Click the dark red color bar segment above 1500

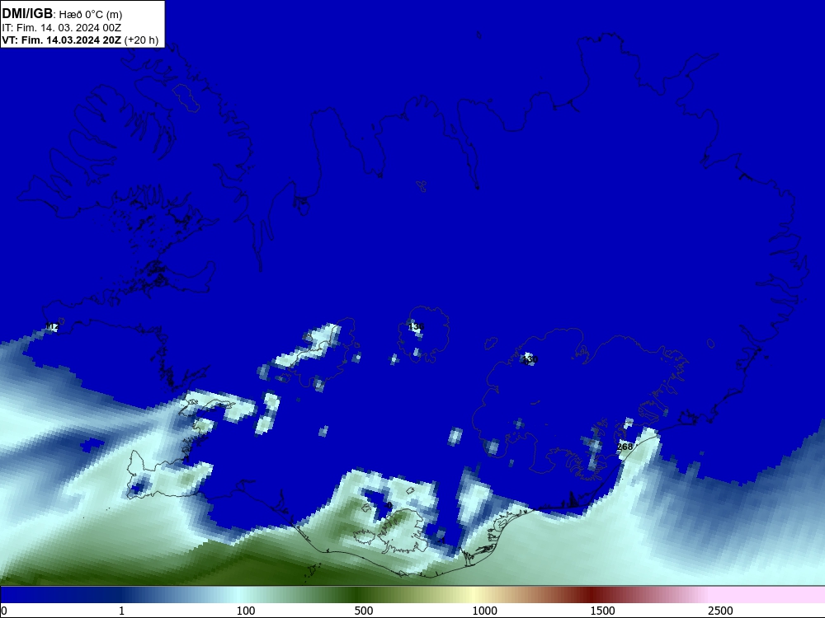pyautogui.click(x=592, y=595)
